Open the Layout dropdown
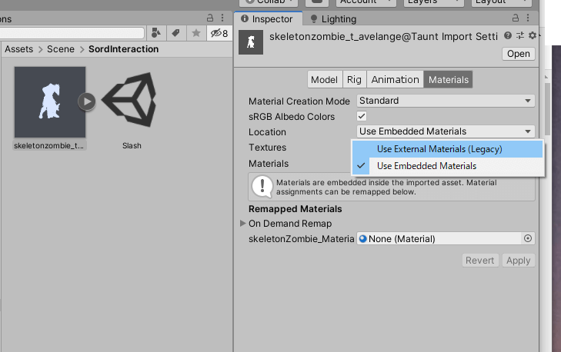 501,2
